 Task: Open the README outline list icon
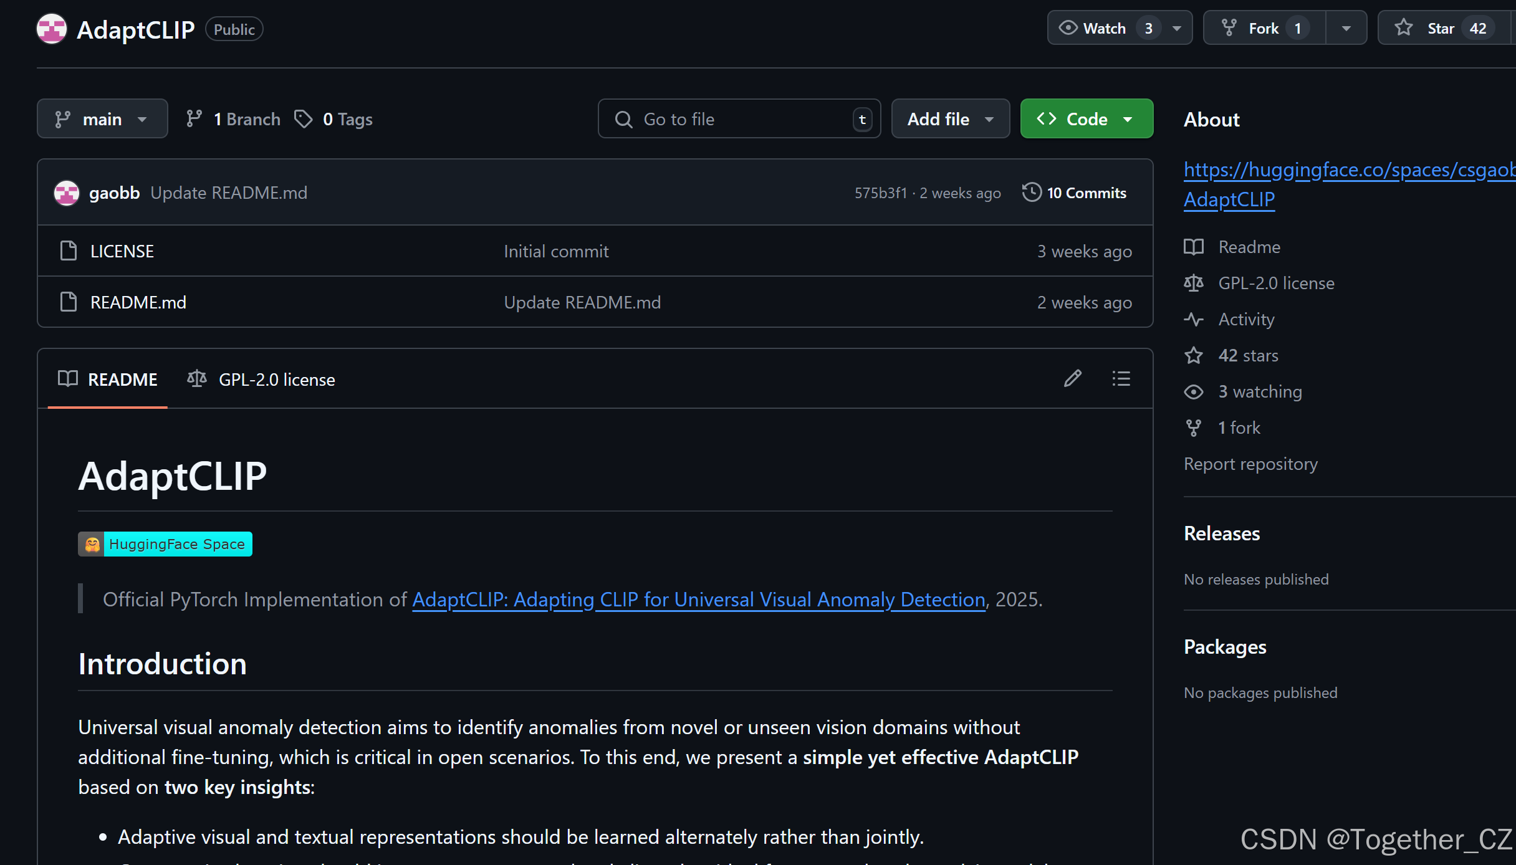[1121, 378]
